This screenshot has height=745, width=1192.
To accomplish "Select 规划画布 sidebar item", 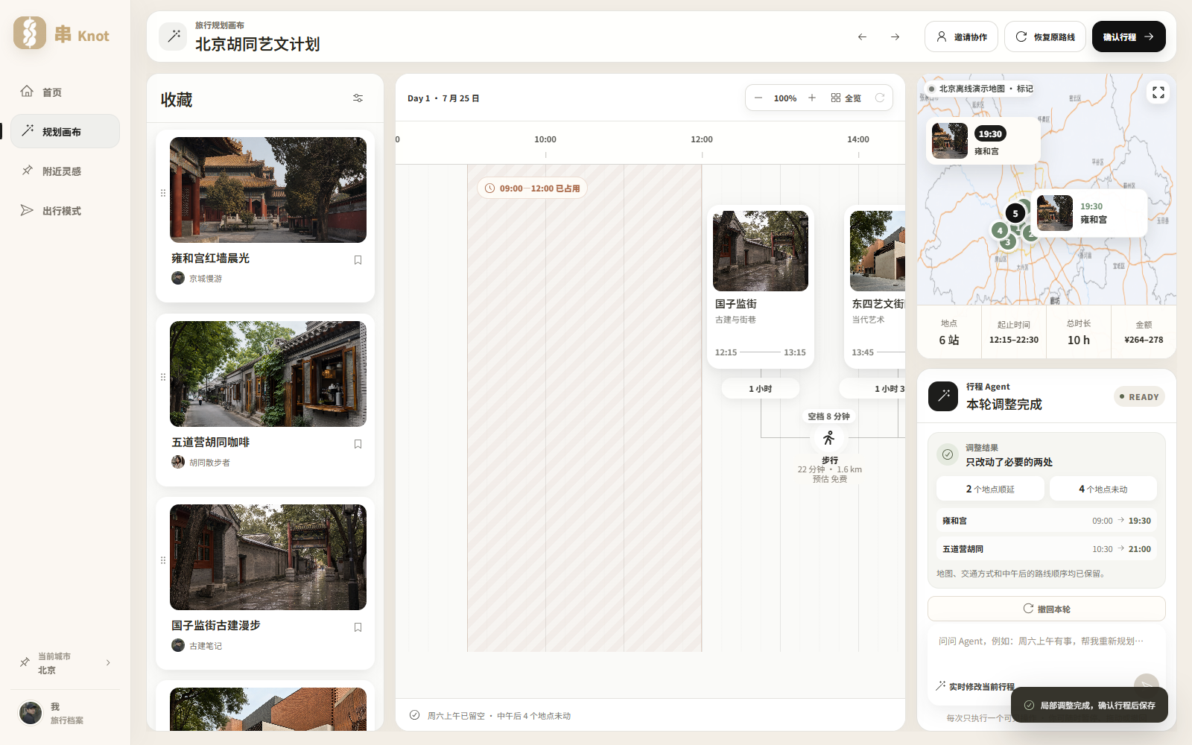I will click(65, 131).
